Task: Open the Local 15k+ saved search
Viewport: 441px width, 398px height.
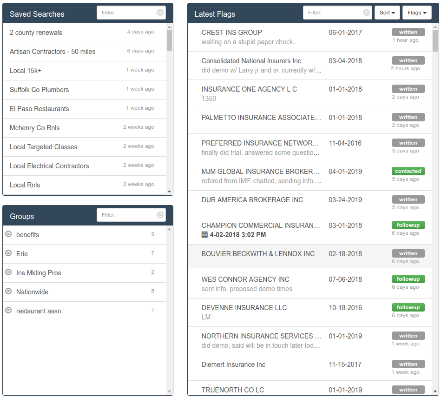Action: [x=84, y=71]
